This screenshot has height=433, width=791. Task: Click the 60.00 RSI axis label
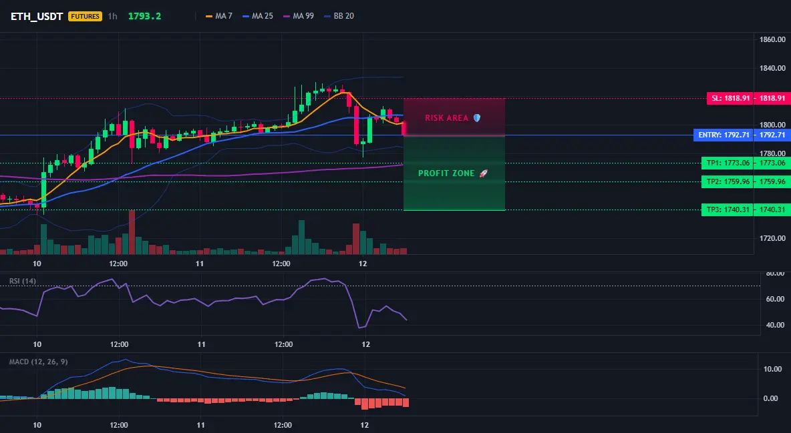point(776,299)
